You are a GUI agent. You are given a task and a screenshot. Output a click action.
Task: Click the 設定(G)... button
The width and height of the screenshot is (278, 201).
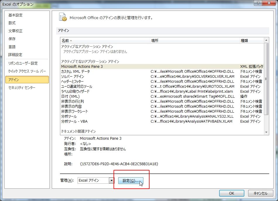tap(131, 181)
